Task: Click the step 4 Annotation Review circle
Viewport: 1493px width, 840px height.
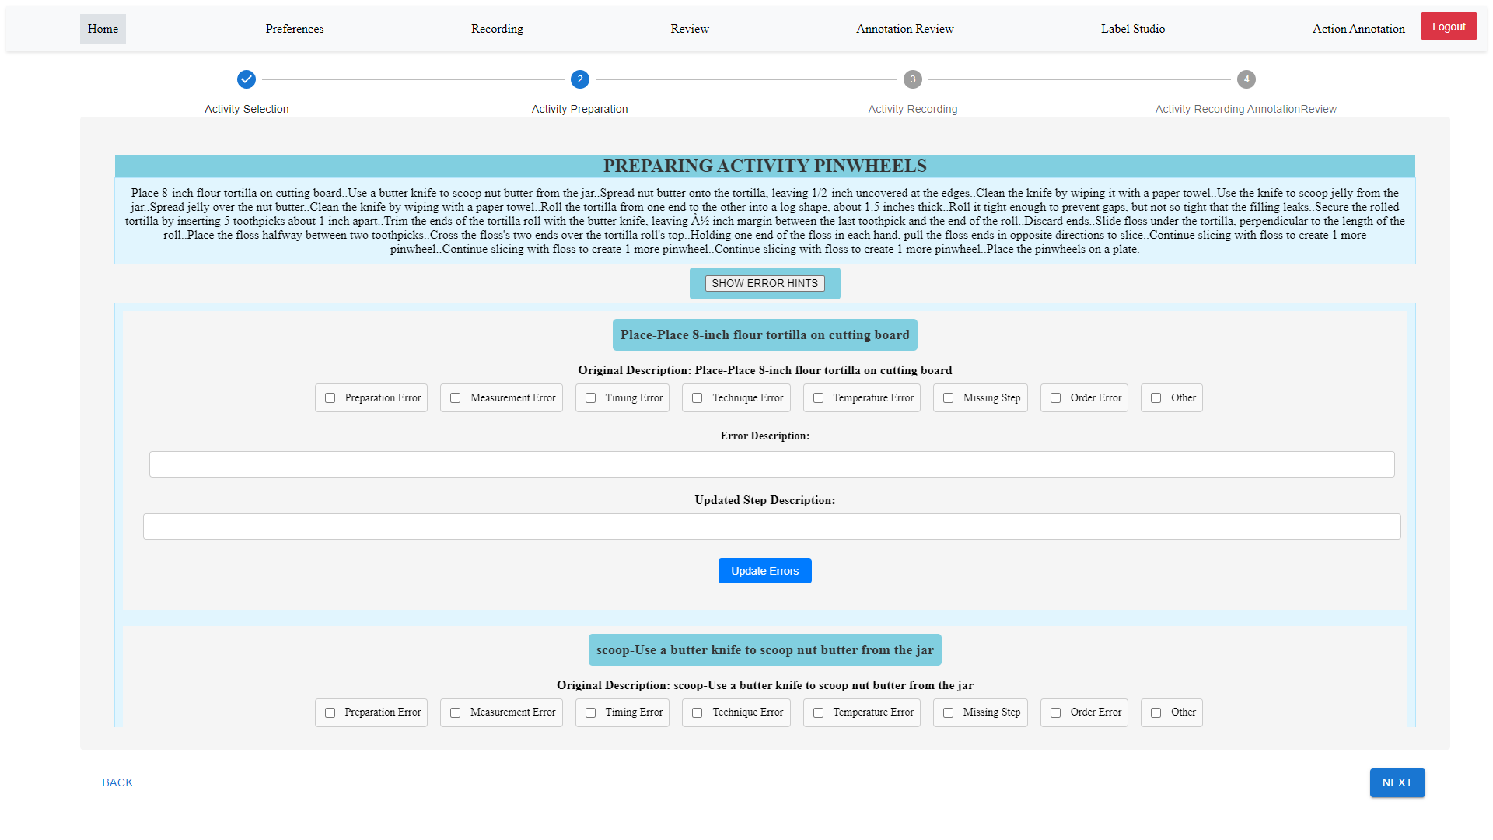Action: [1246, 79]
